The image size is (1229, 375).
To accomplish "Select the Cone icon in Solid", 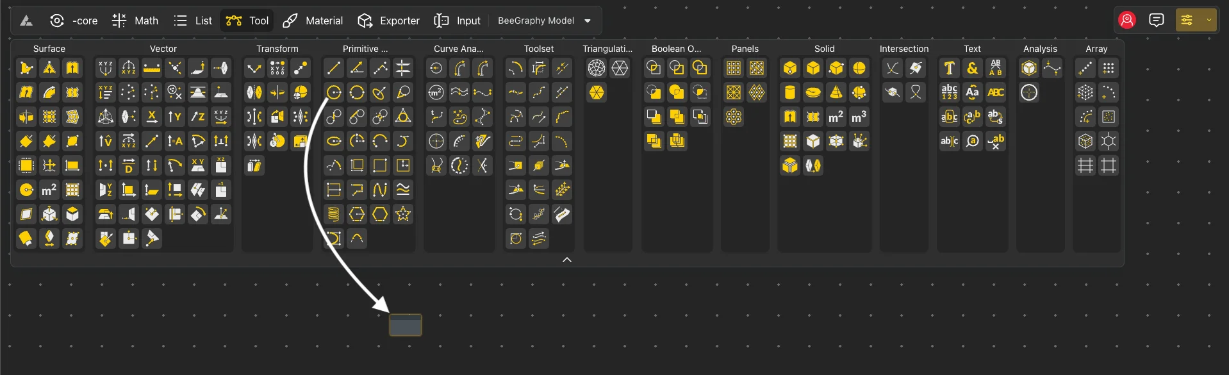I will pyautogui.click(x=836, y=92).
